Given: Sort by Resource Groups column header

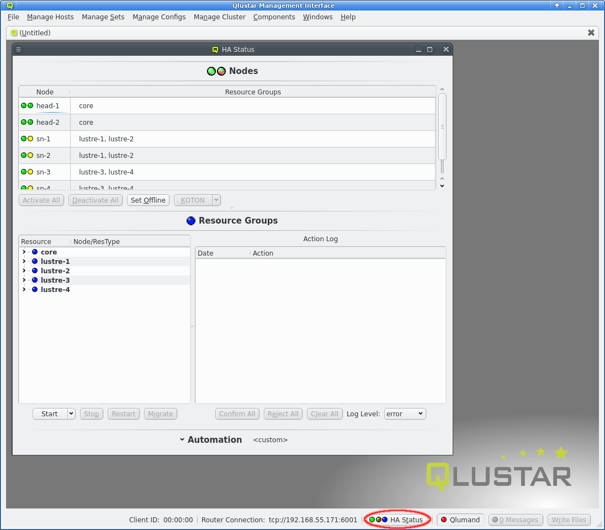Looking at the screenshot, I should point(253,92).
